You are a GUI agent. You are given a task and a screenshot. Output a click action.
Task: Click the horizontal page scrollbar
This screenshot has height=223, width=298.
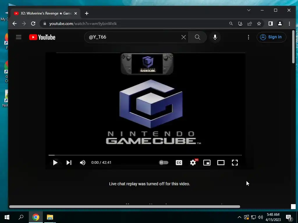click(125, 206)
